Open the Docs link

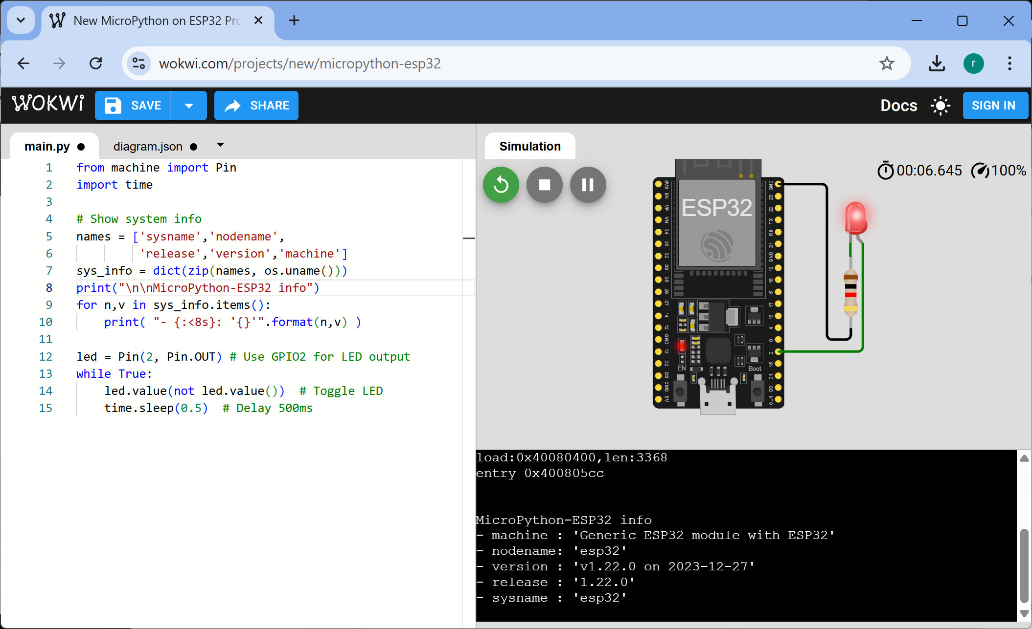[898, 106]
